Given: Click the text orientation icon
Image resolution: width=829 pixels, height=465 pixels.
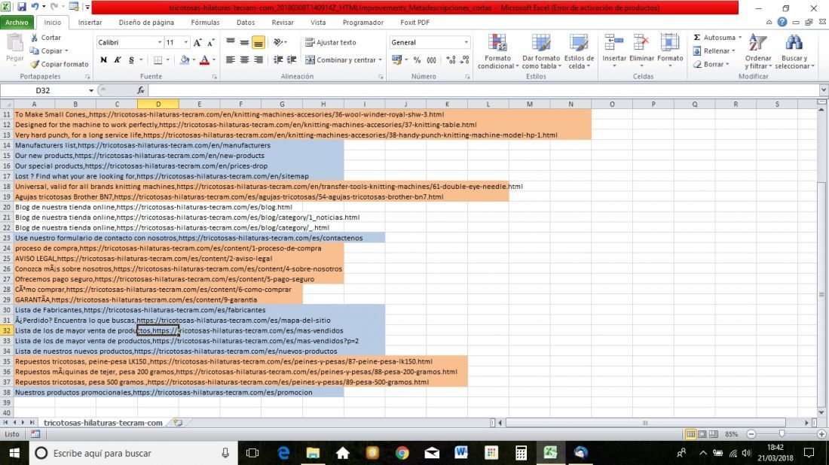Looking at the screenshot, I should pos(279,42).
